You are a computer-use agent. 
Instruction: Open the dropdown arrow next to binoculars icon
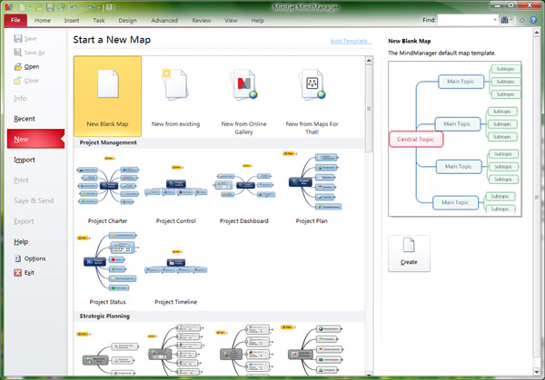(x=511, y=20)
